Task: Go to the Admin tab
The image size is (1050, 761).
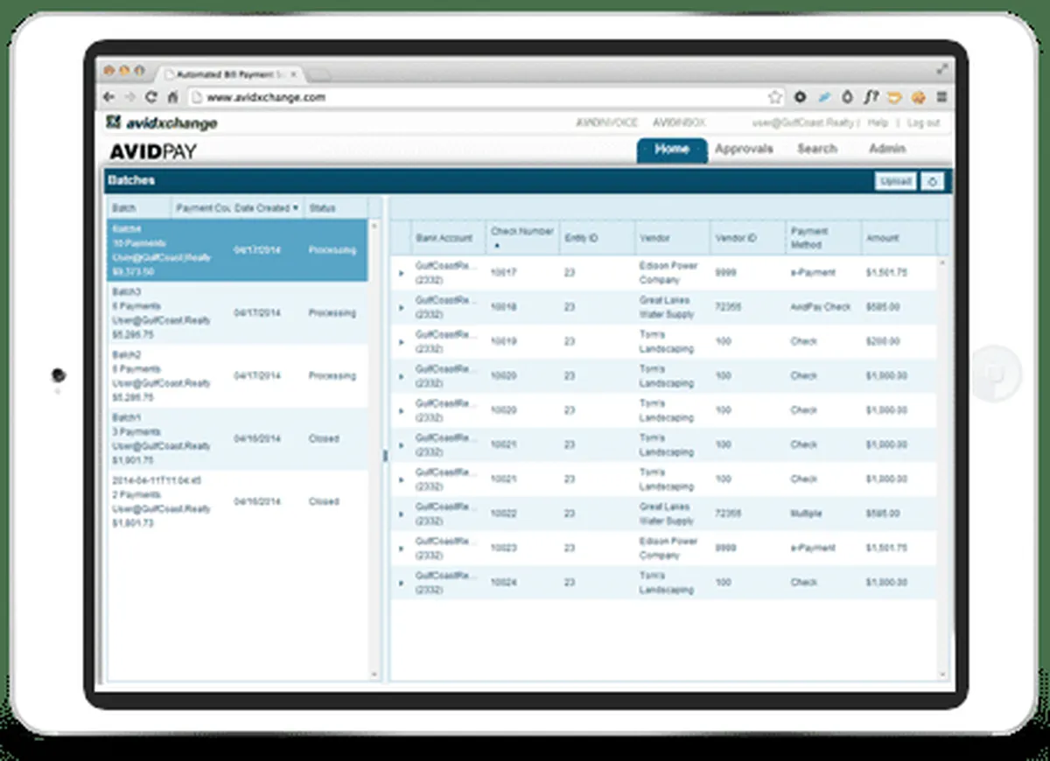Action: 886,149
